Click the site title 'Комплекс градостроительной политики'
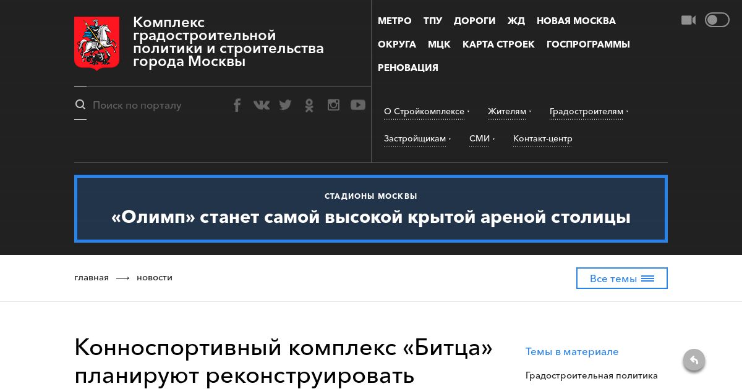 [x=228, y=42]
